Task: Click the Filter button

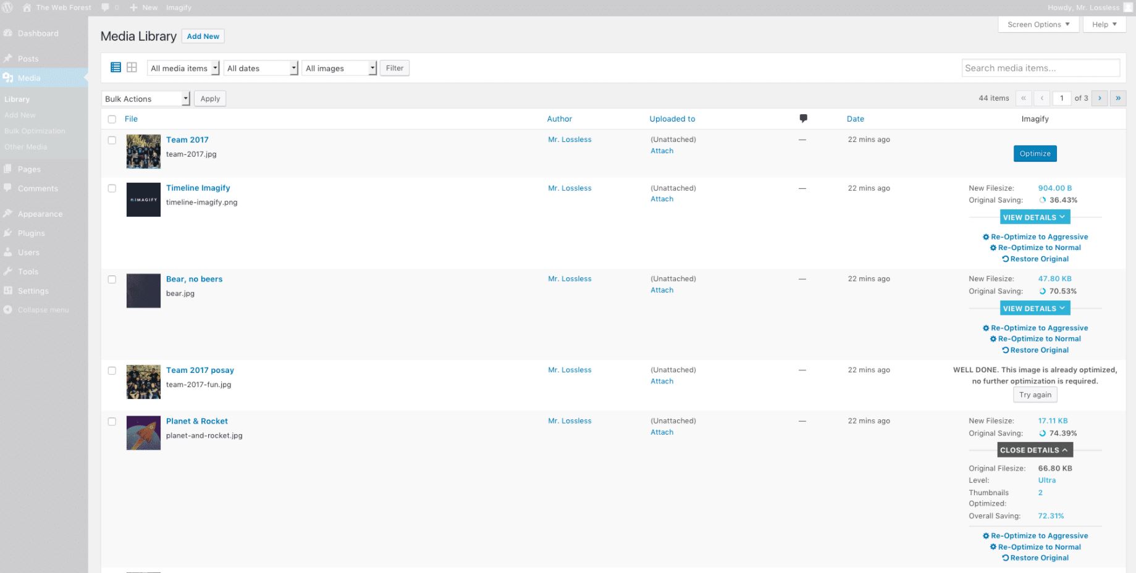Action: (395, 68)
